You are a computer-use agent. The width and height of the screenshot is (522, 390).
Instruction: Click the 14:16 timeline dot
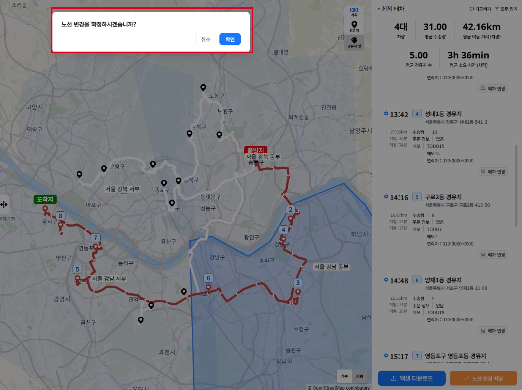386,197
